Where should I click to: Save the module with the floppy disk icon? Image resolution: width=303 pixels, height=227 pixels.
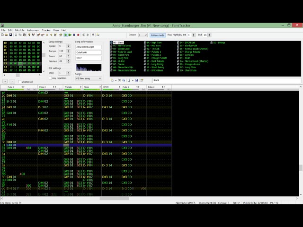10,35
